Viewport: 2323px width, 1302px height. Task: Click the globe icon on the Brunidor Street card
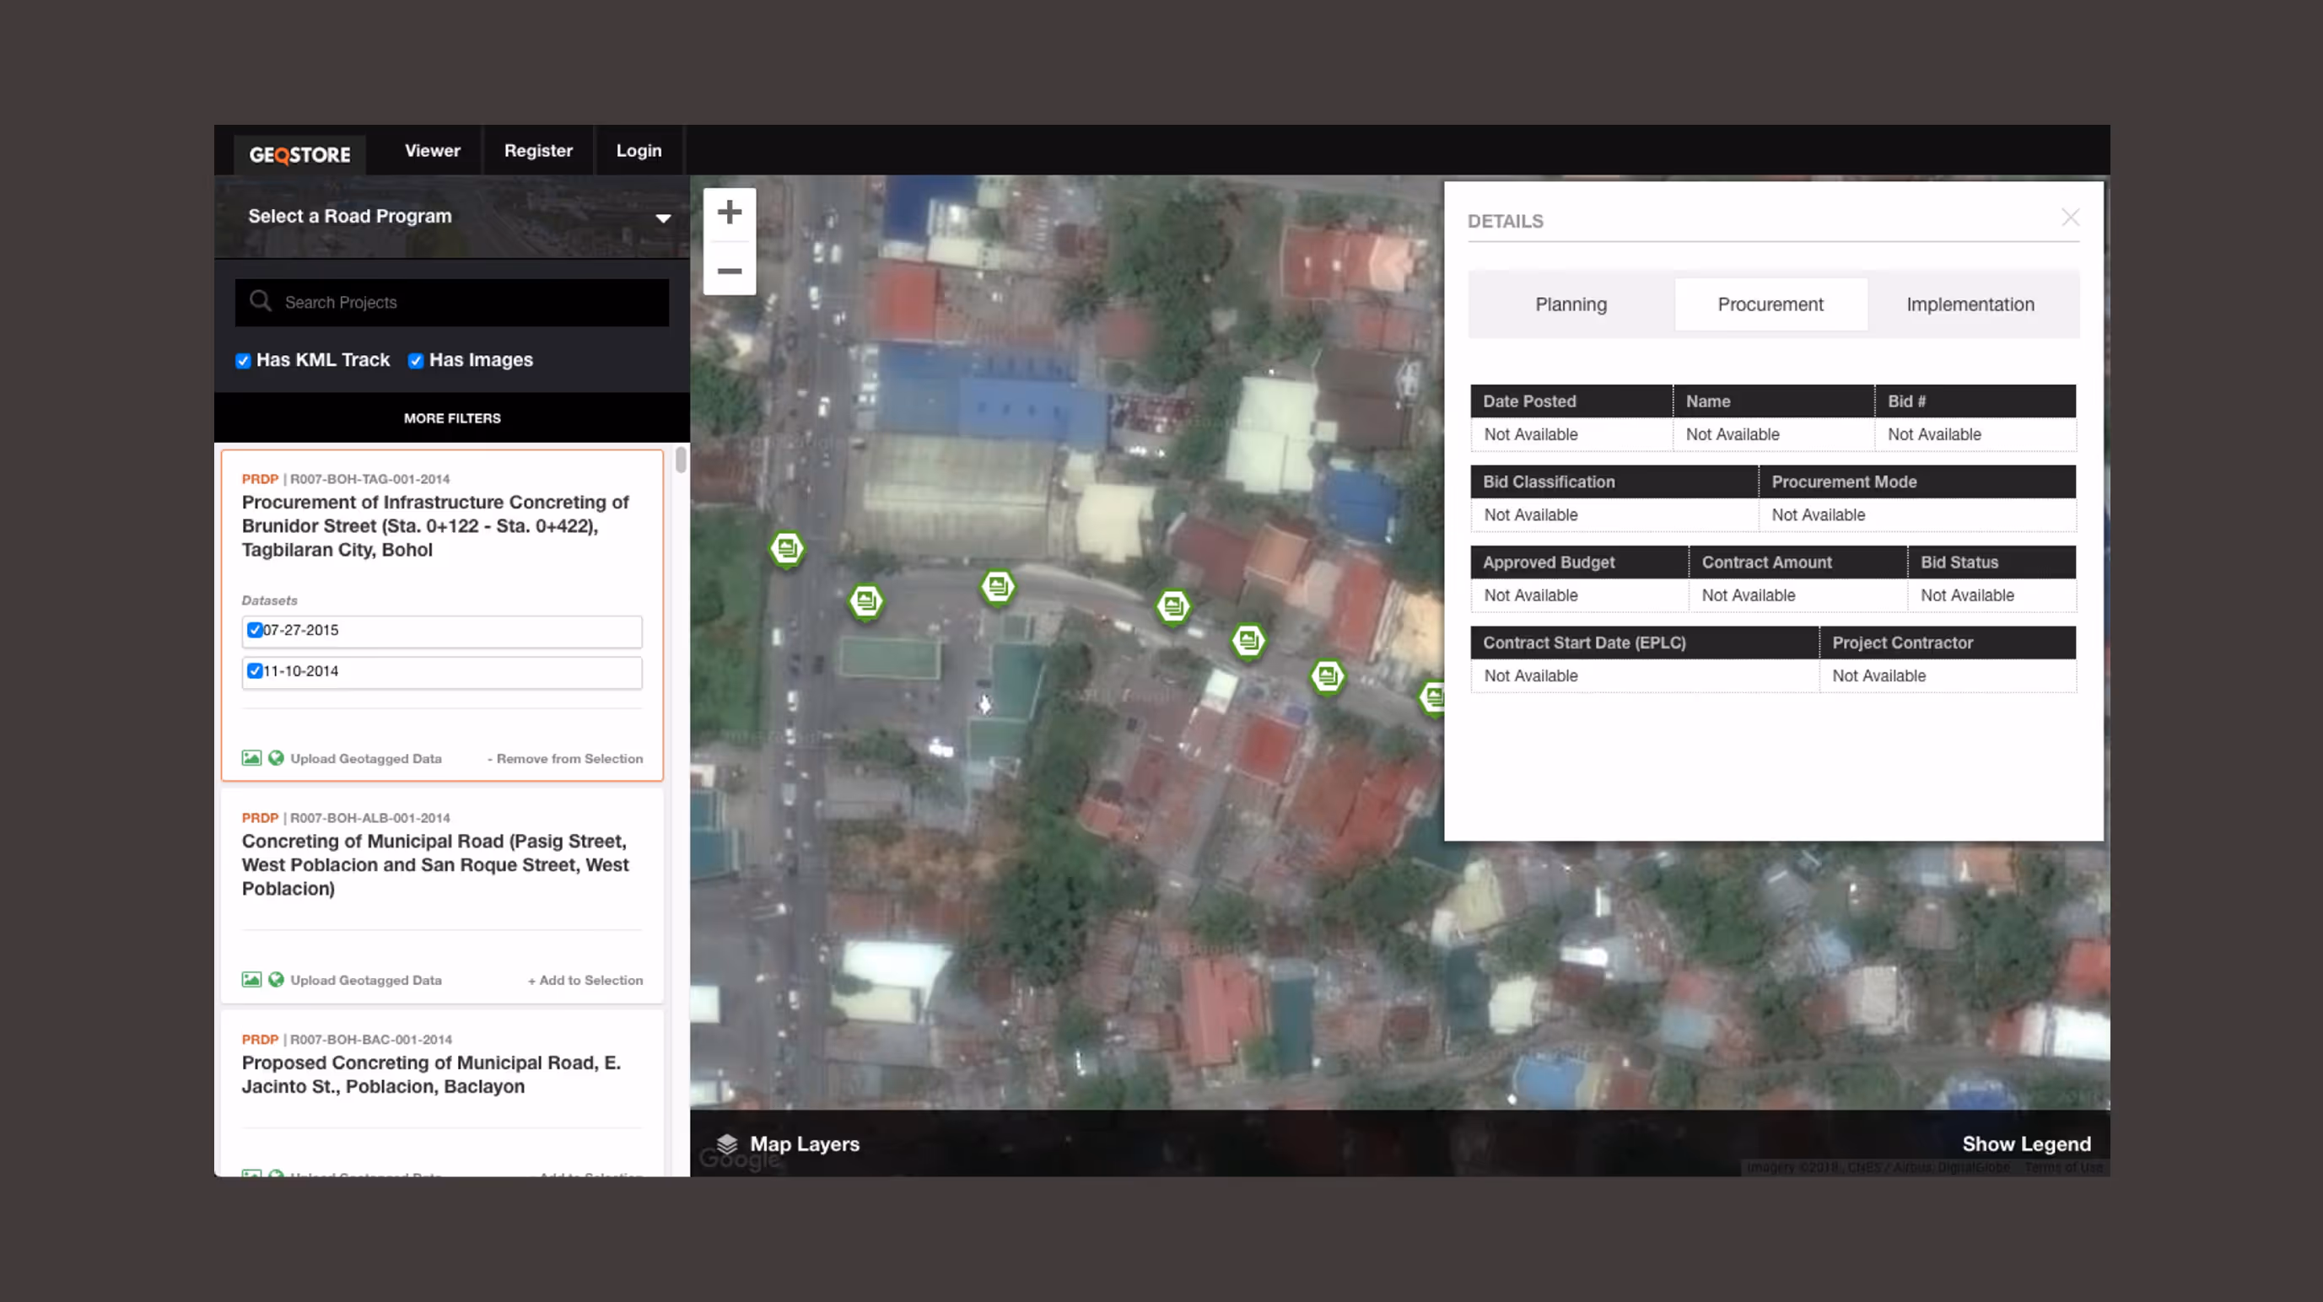276,757
